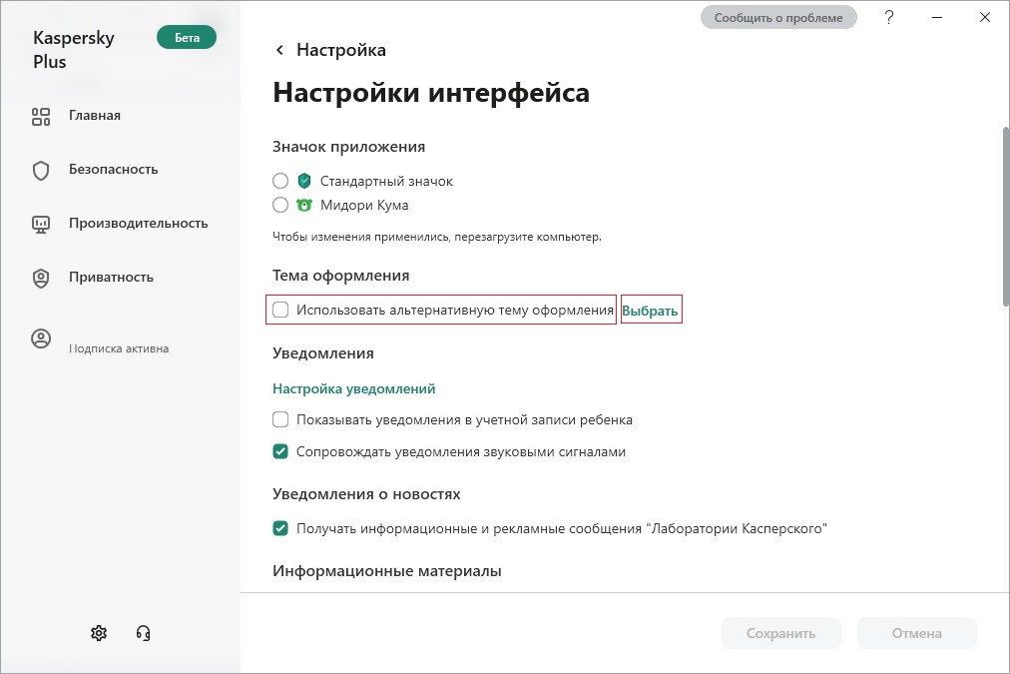Click the Бета badge
This screenshot has width=1010, height=674.
pyautogui.click(x=187, y=37)
